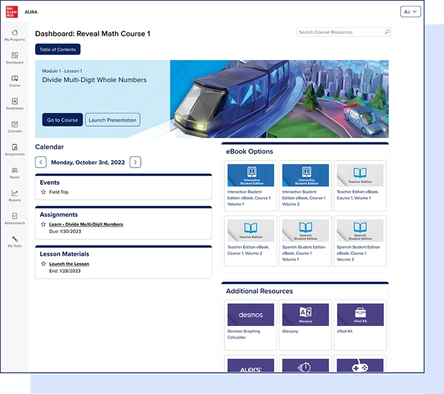The image size is (444, 394).
Task: Open Spanish Student Edition eBook Volume 2
Action: (x=360, y=241)
